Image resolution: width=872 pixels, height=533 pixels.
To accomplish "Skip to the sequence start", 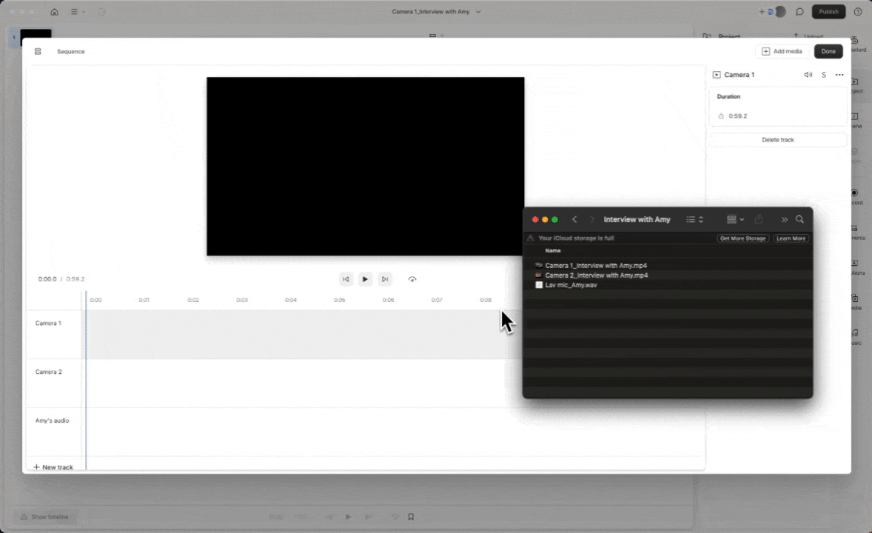I will click(346, 279).
